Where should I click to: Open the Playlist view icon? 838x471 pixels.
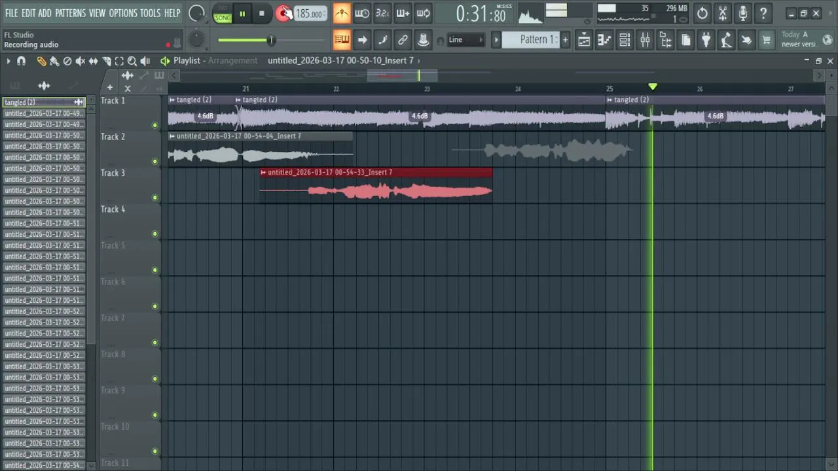click(x=584, y=40)
